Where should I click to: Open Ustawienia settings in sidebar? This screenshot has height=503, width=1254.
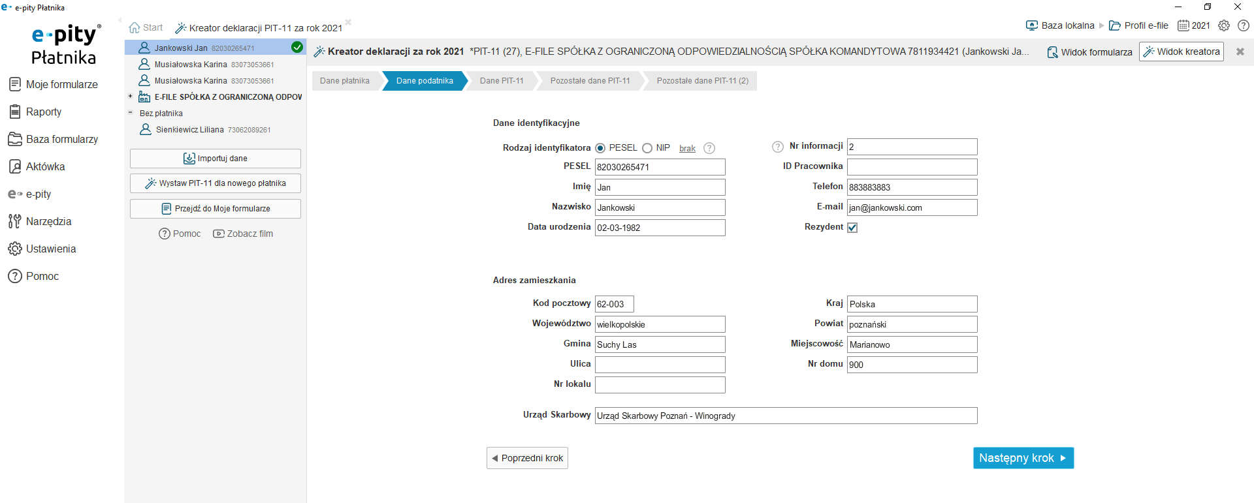[42, 249]
